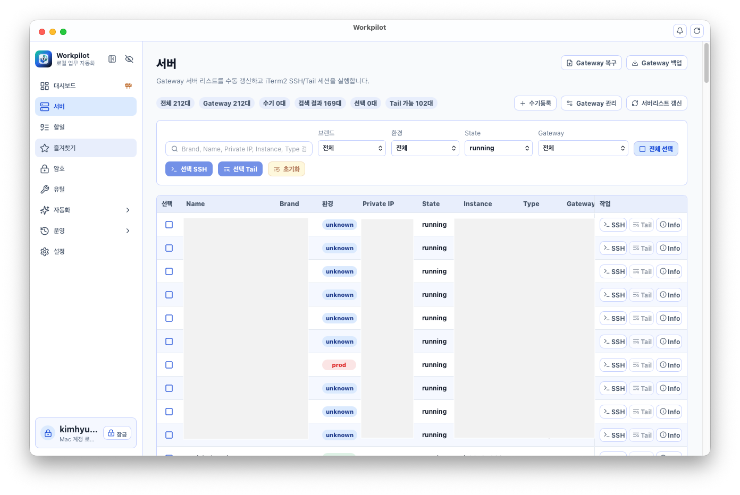This screenshot has width=740, height=495.
Task: Focus the Brand, Name, Private IP search field
Action: coord(239,149)
